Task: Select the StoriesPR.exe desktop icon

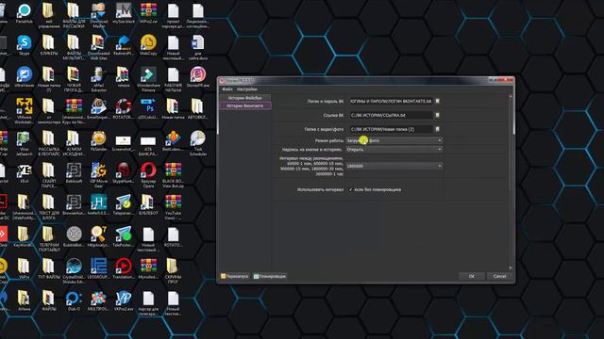Action: point(198,77)
